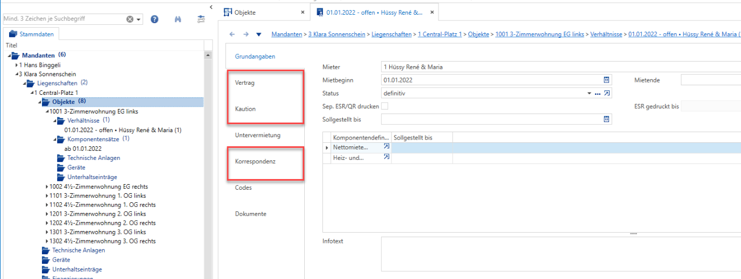Click the Sollgestellt bis column header
741x279 pixels.
point(422,137)
